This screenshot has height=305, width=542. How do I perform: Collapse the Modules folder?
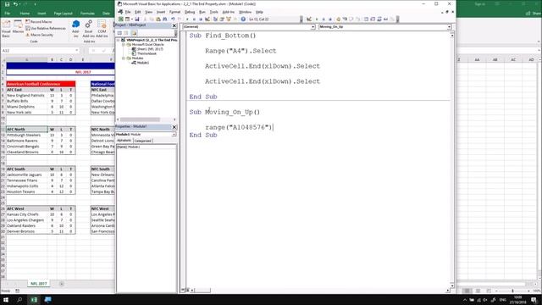124,58
